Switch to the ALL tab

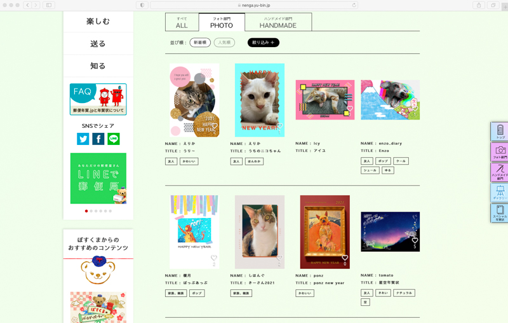click(x=182, y=22)
